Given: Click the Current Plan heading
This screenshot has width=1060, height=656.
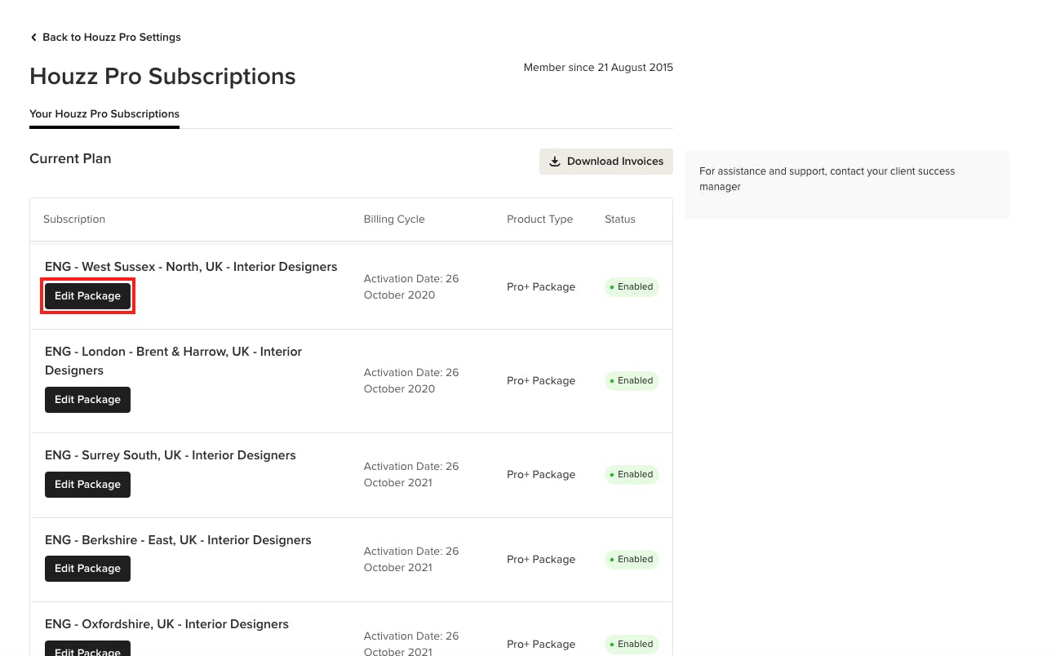Looking at the screenshot, I should [70, 159].
